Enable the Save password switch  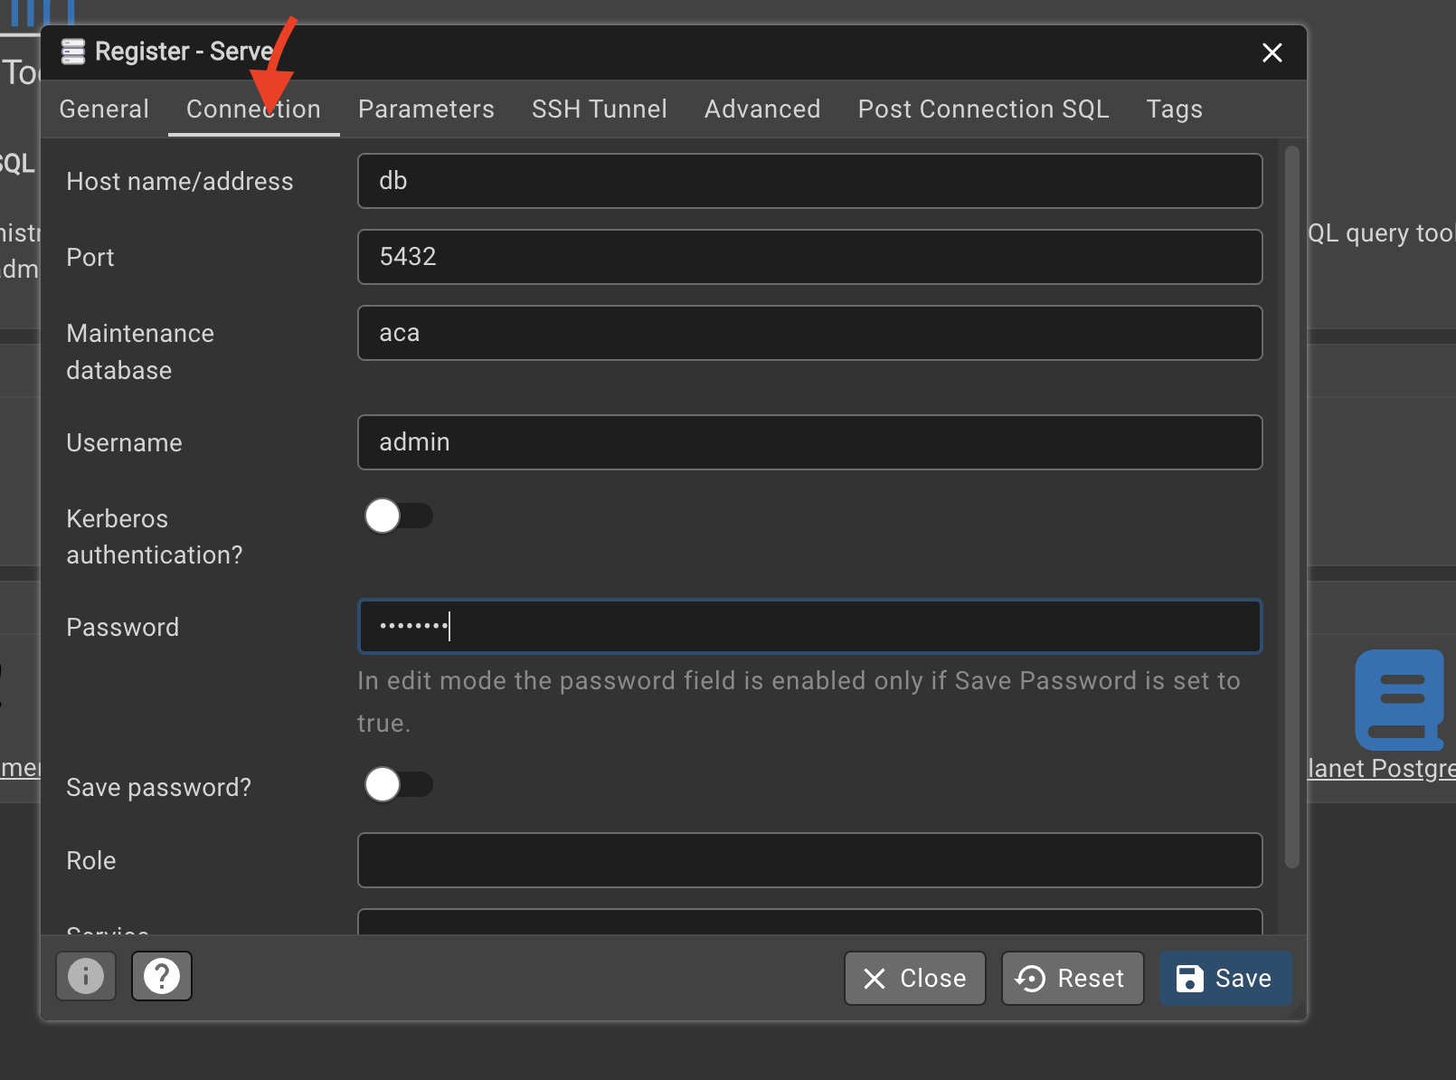tap(398, 784)
